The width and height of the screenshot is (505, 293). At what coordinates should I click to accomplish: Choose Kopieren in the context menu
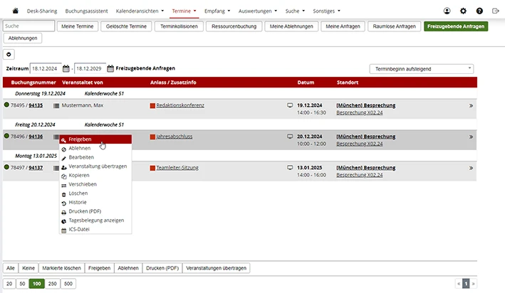tap(95, 175)
